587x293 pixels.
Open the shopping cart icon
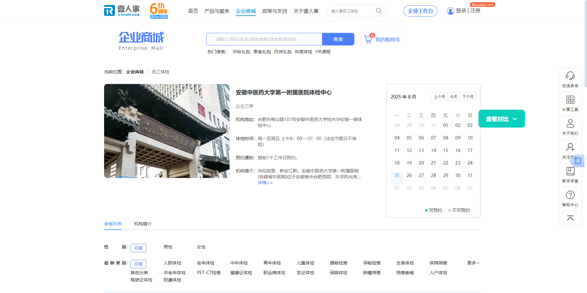[x=368, y=39]
